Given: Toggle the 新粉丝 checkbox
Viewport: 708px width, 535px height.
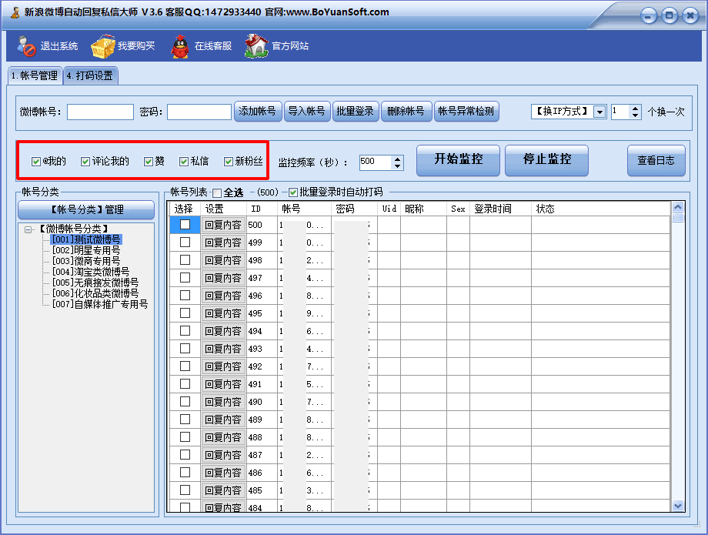Looking at the screenshot, I should point(229,162).
